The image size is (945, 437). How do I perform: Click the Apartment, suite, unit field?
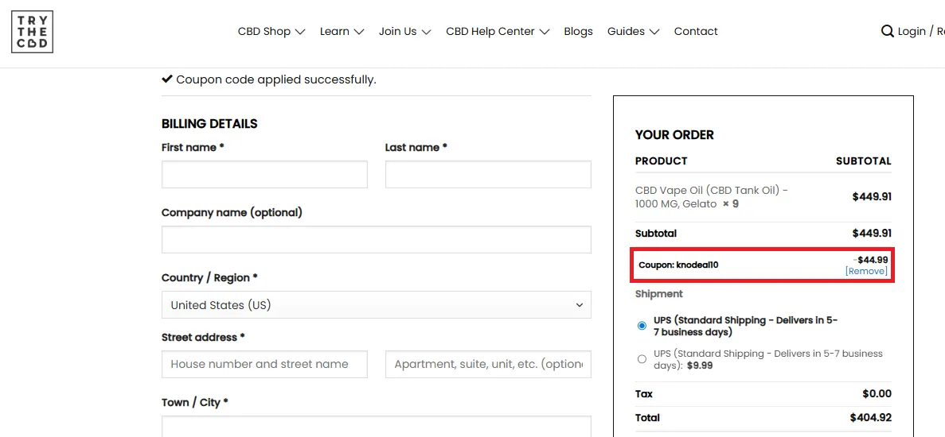pos(488,364)
